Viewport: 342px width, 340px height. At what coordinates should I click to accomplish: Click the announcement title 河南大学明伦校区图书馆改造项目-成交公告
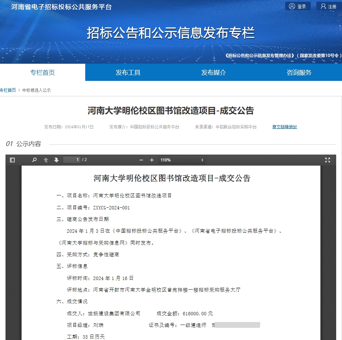[171, 111]
